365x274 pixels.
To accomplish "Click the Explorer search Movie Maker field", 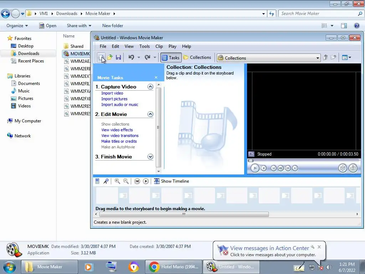I will (321, 14).
